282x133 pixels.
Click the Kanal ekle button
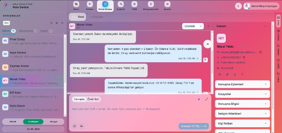pyautogui.click(x=96, y=17)
